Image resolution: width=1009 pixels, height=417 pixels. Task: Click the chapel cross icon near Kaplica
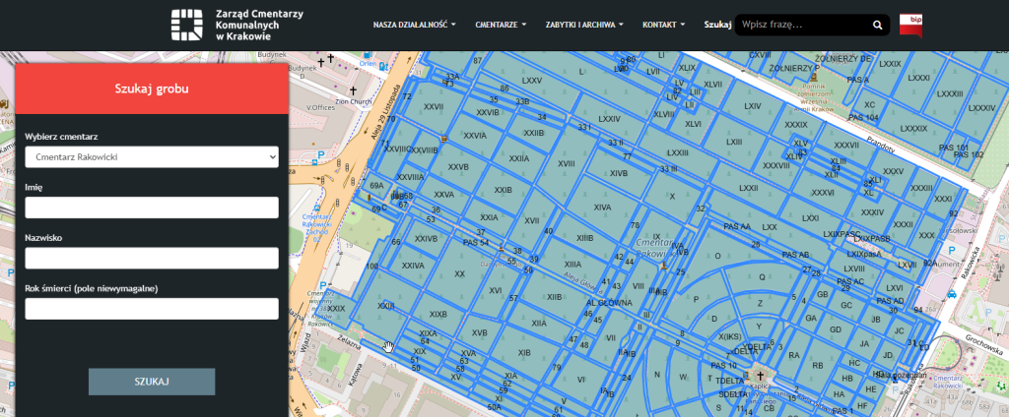[x=760, y=374]
